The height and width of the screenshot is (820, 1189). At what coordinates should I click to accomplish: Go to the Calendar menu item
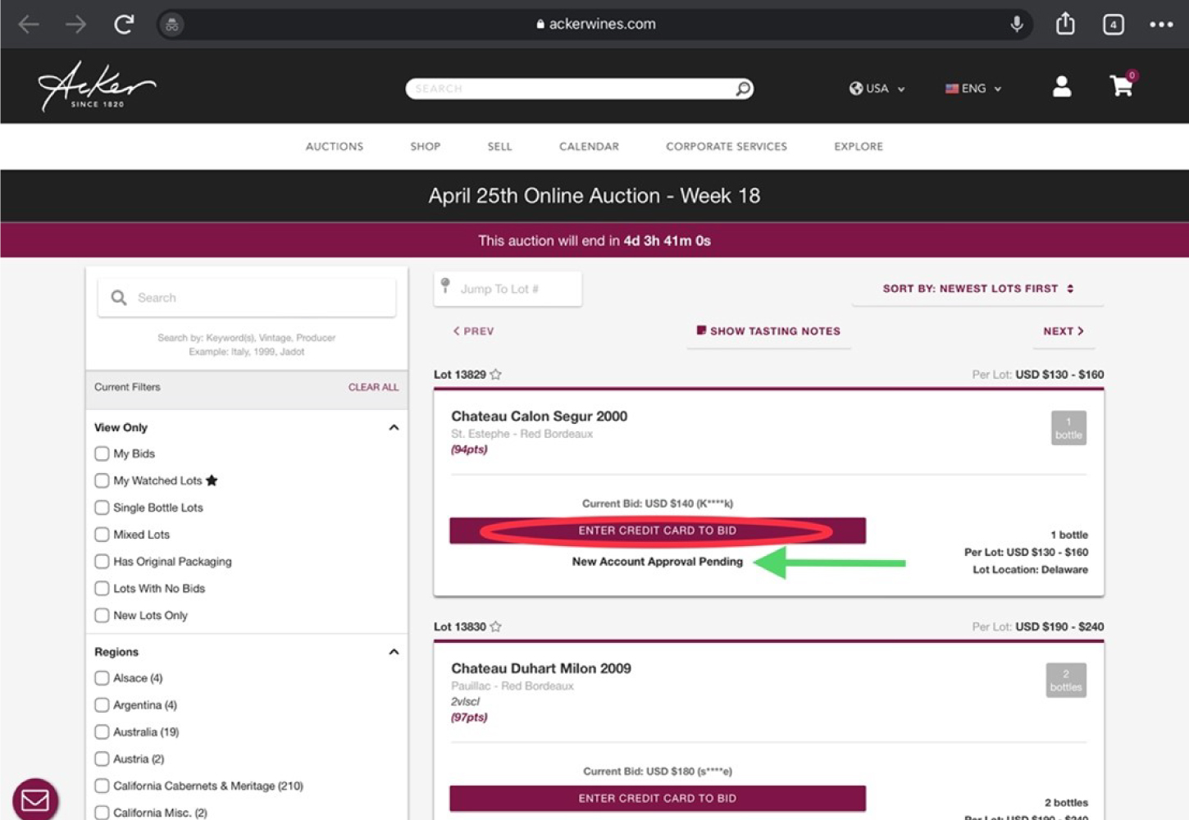pyautogui.click(x=589, y=147)
